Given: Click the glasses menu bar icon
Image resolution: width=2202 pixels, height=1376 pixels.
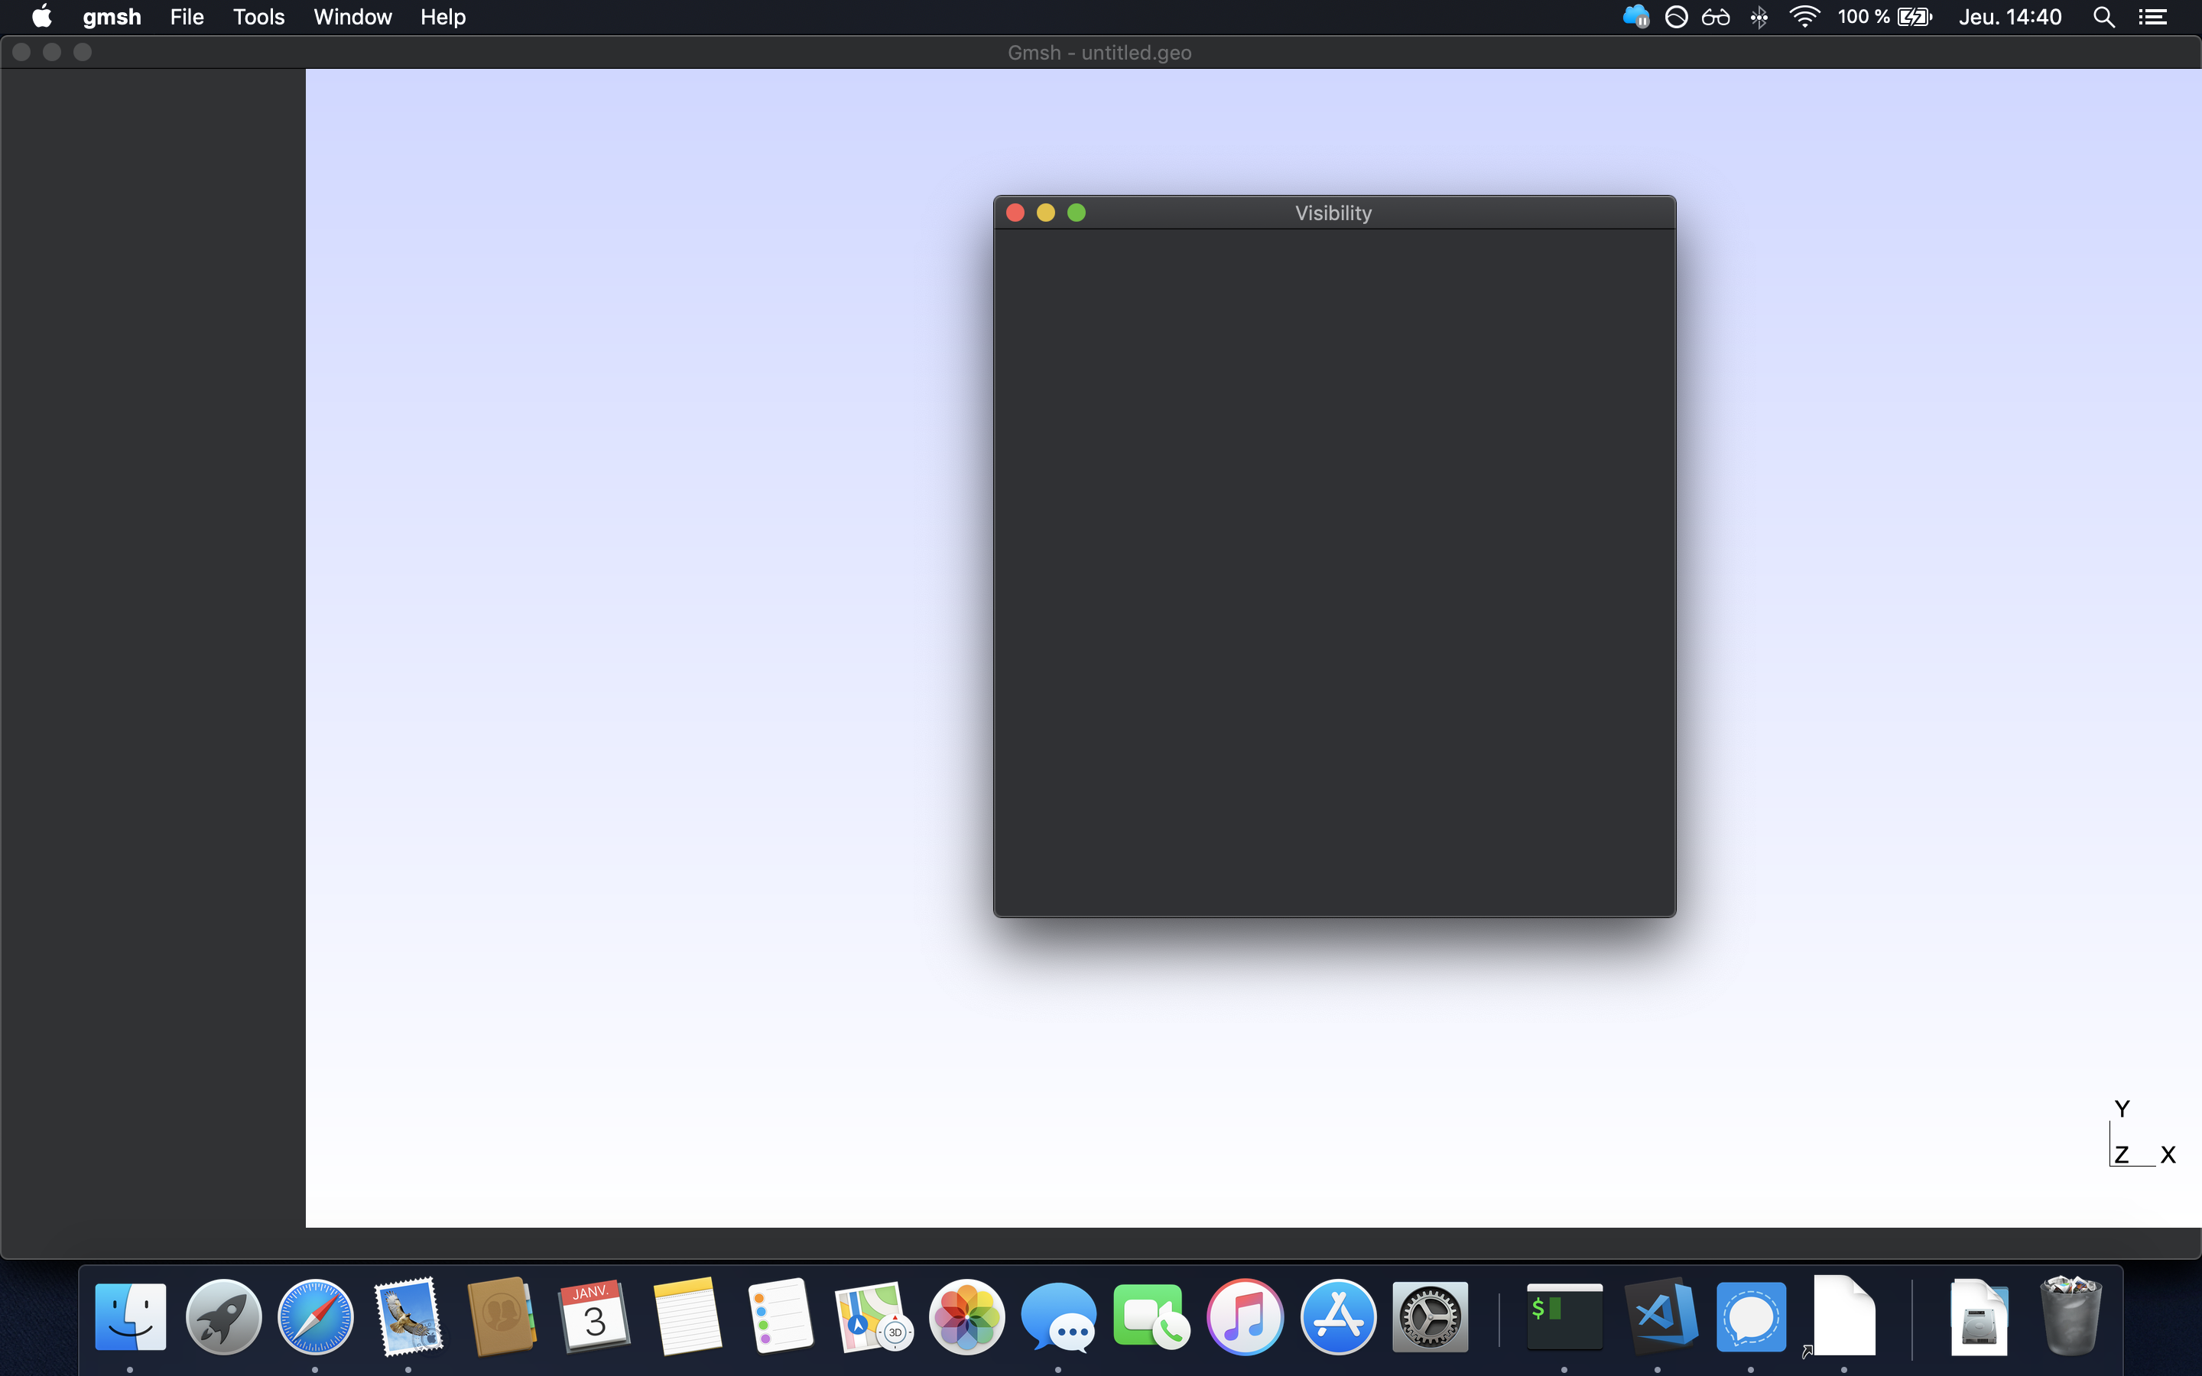Looking at the screenshot, I should pos(1716,18).
